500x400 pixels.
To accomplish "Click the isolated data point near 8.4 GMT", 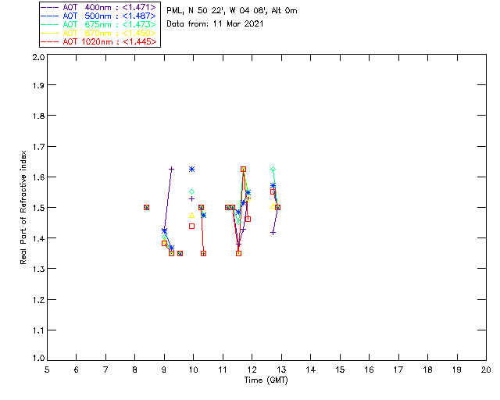I will (146, 207).
